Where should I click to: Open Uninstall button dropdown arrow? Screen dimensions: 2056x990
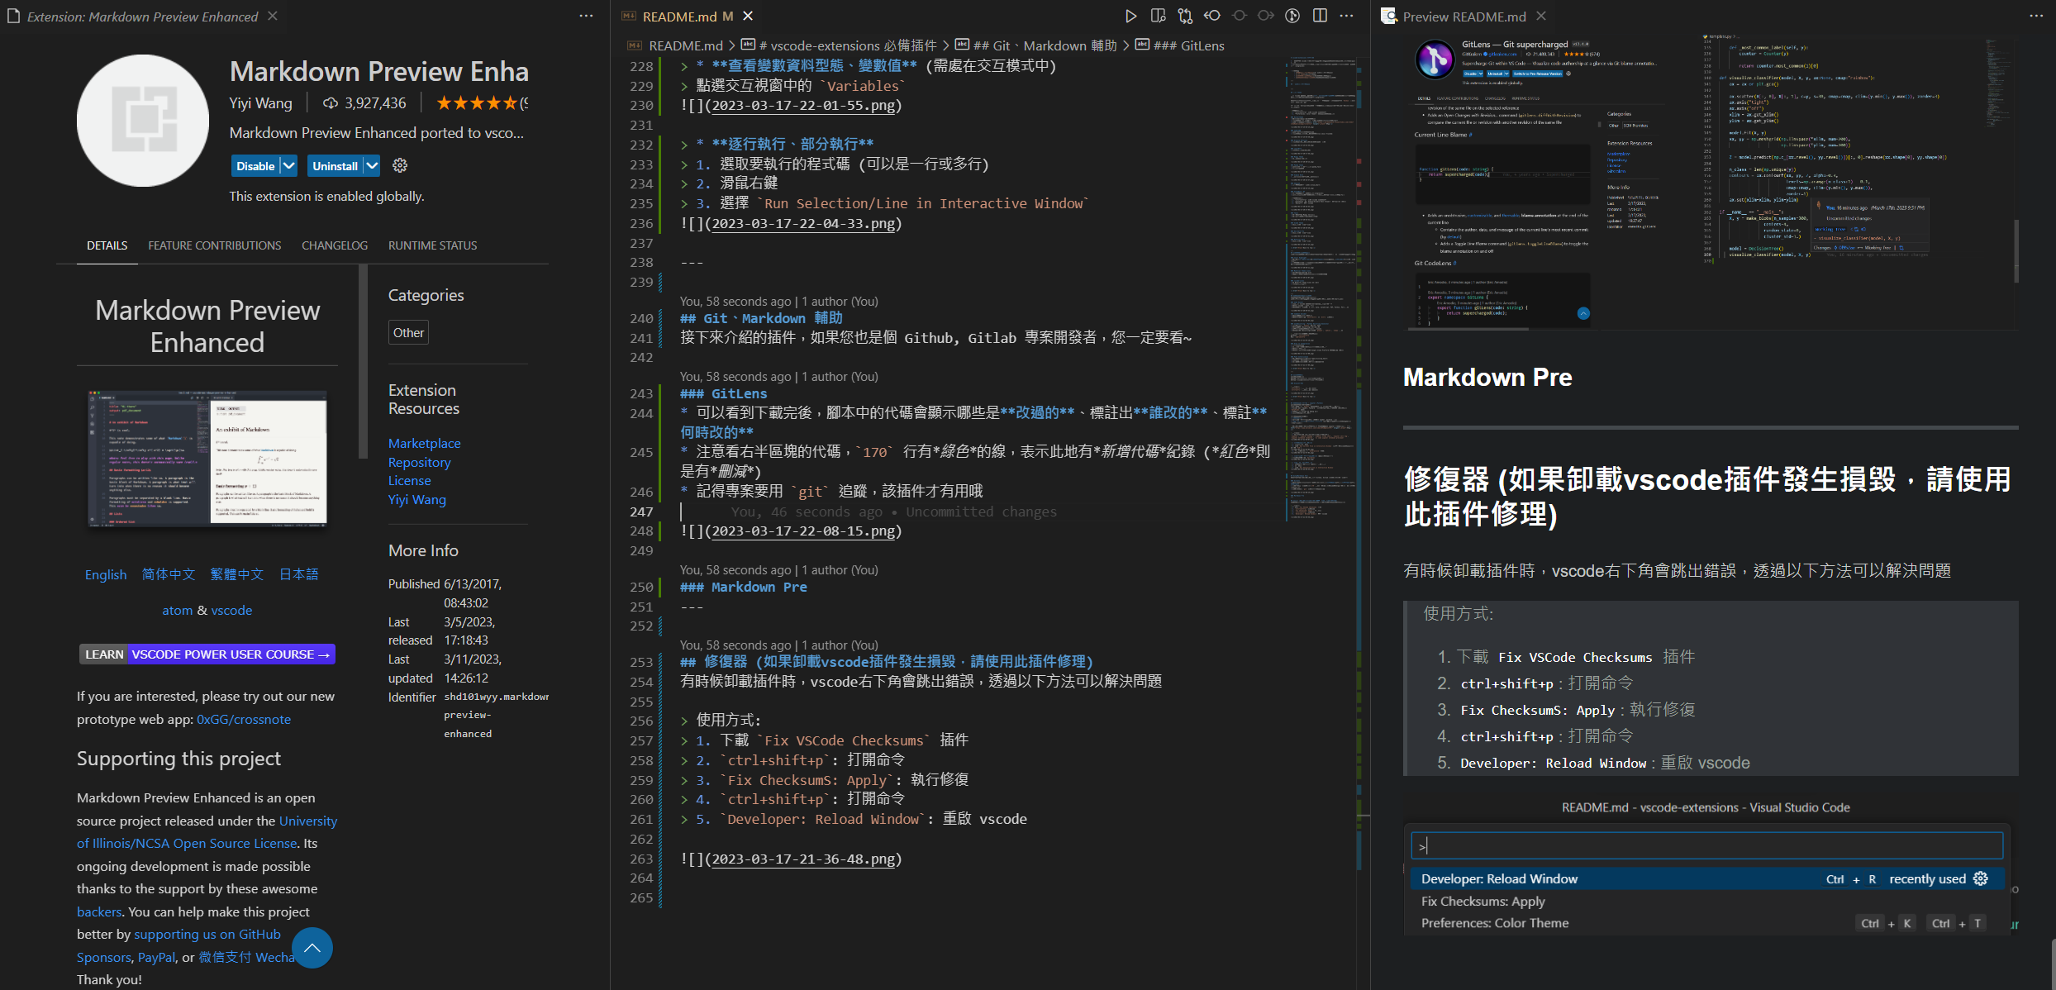372,166
